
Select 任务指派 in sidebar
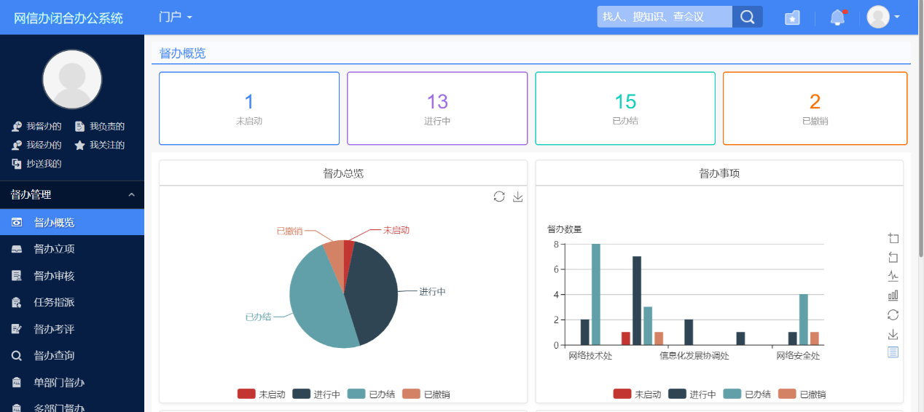pyautogui.click(x=72, y=302)
